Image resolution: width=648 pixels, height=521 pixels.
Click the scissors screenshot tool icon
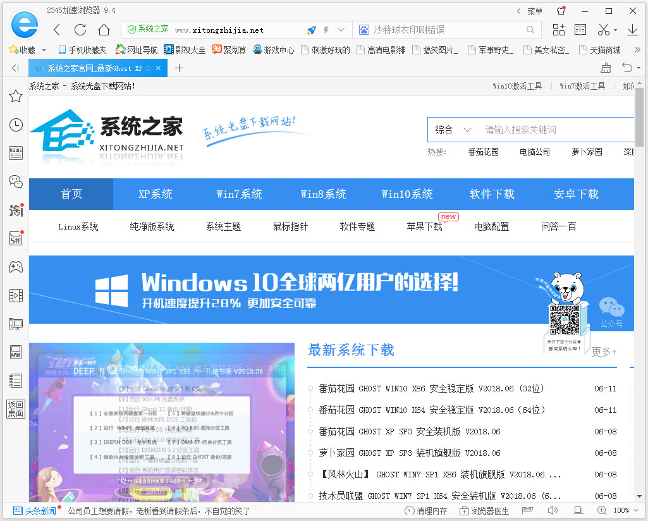coord(603,29)
